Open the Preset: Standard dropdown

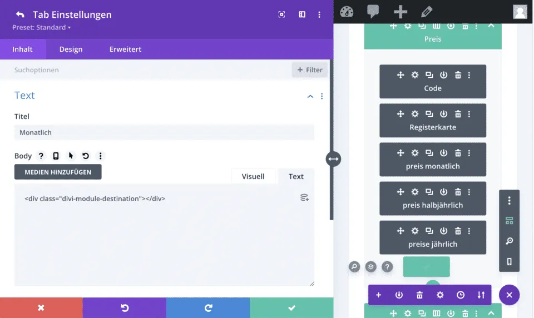pos(42,27)
